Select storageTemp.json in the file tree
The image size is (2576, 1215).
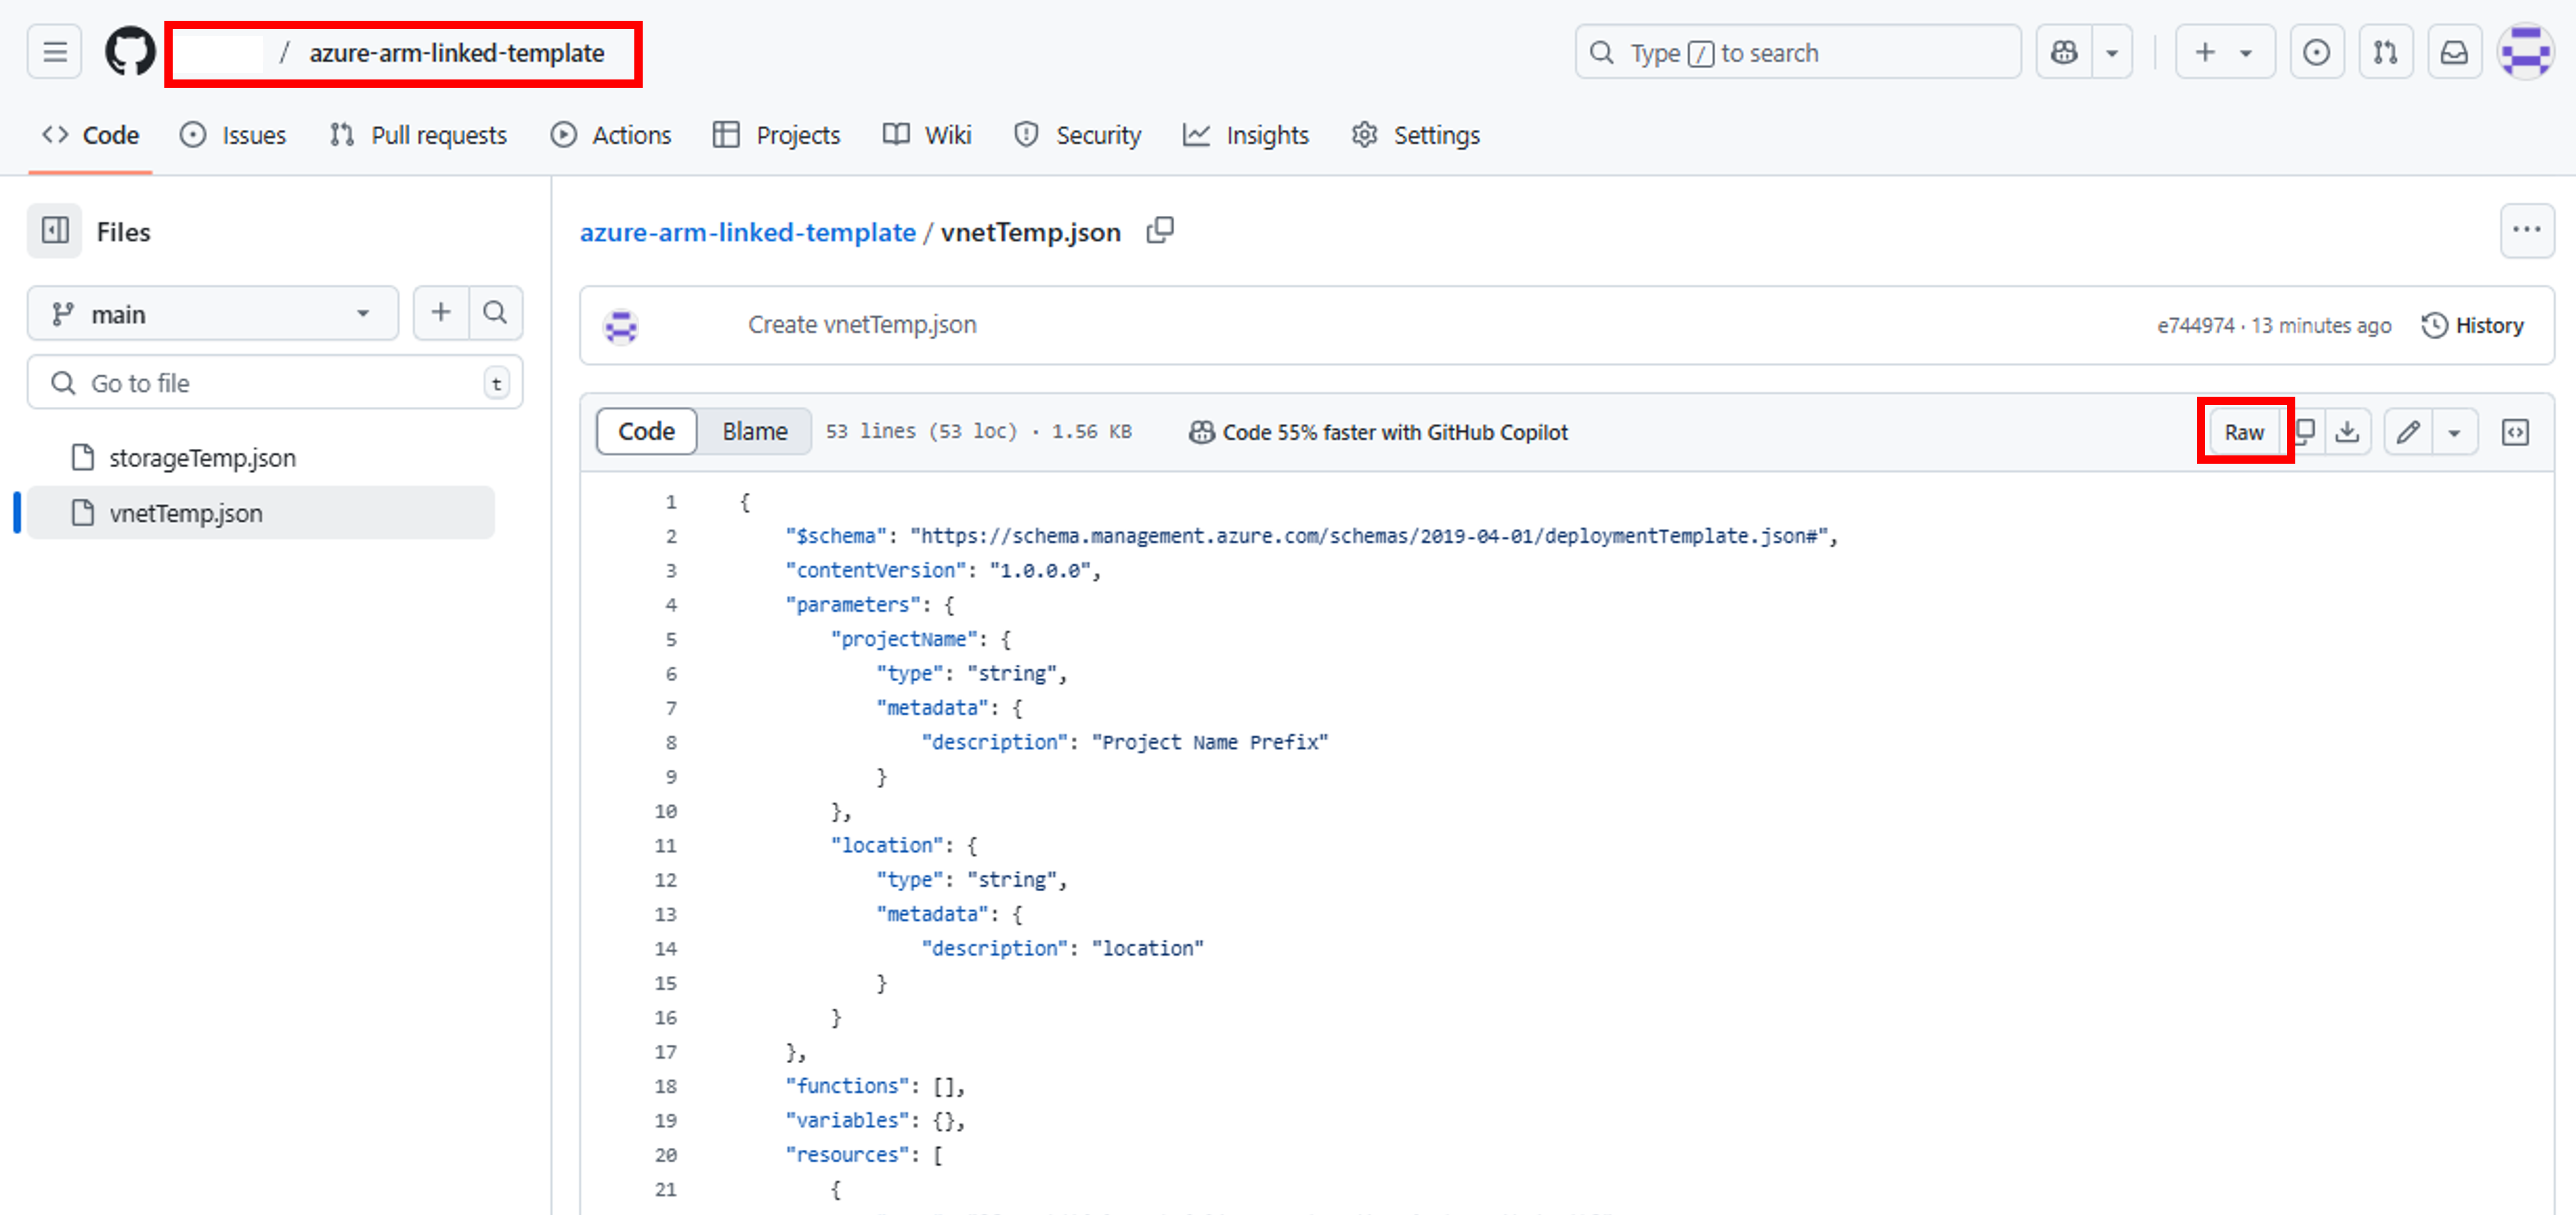[x=202, y=457]
